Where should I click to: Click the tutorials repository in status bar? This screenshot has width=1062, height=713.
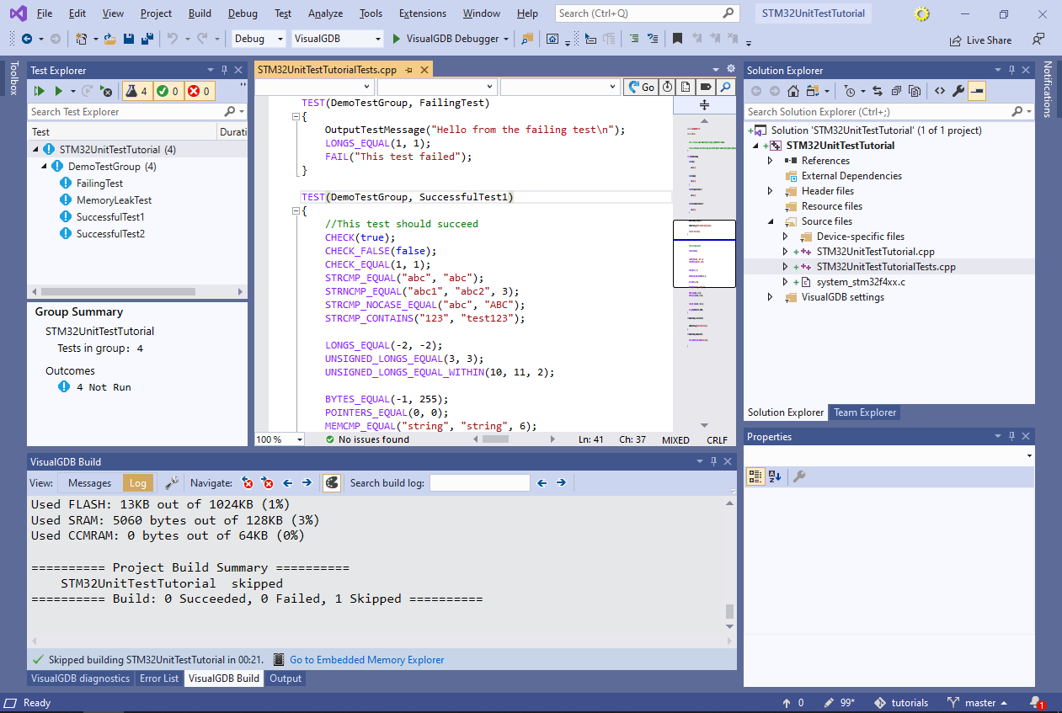pos(901,703)
